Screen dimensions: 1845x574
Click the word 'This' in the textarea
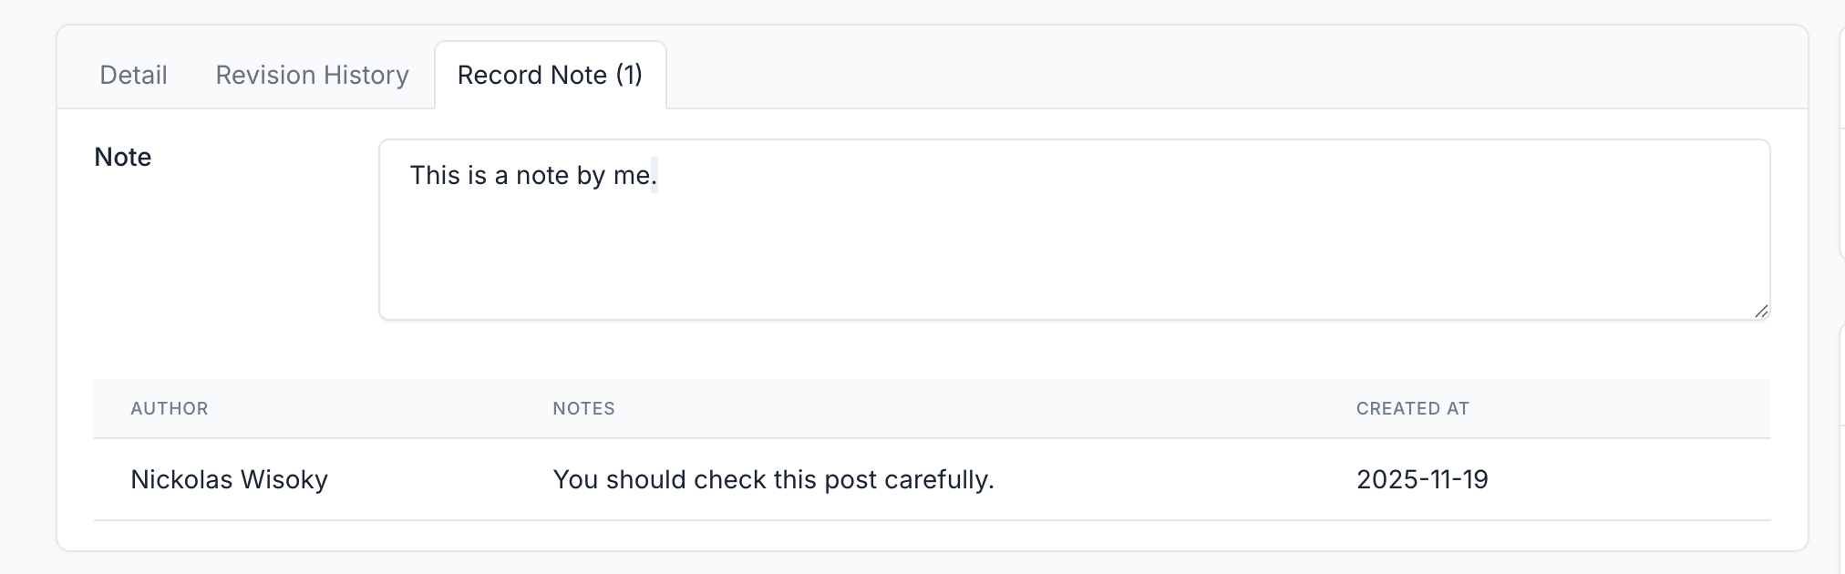pyautogui.click(x=435, y=175)
